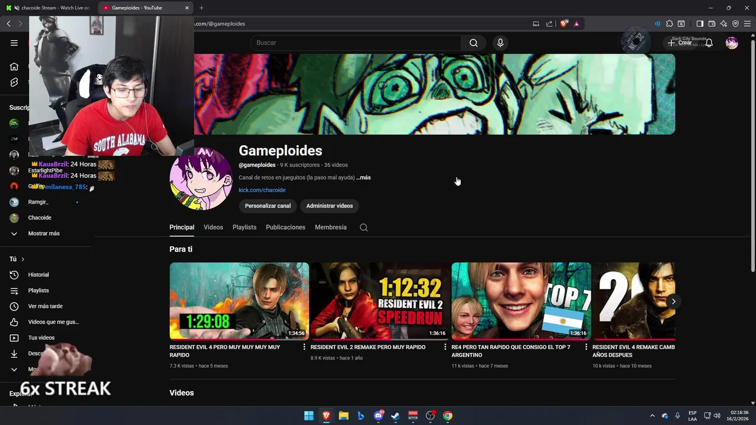
Task: Open options for RESIDENT EVIL 2 REMAKE video
Action: (445, 347)
